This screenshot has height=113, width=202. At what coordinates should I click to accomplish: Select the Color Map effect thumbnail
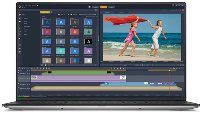click(x=74, y=22)
